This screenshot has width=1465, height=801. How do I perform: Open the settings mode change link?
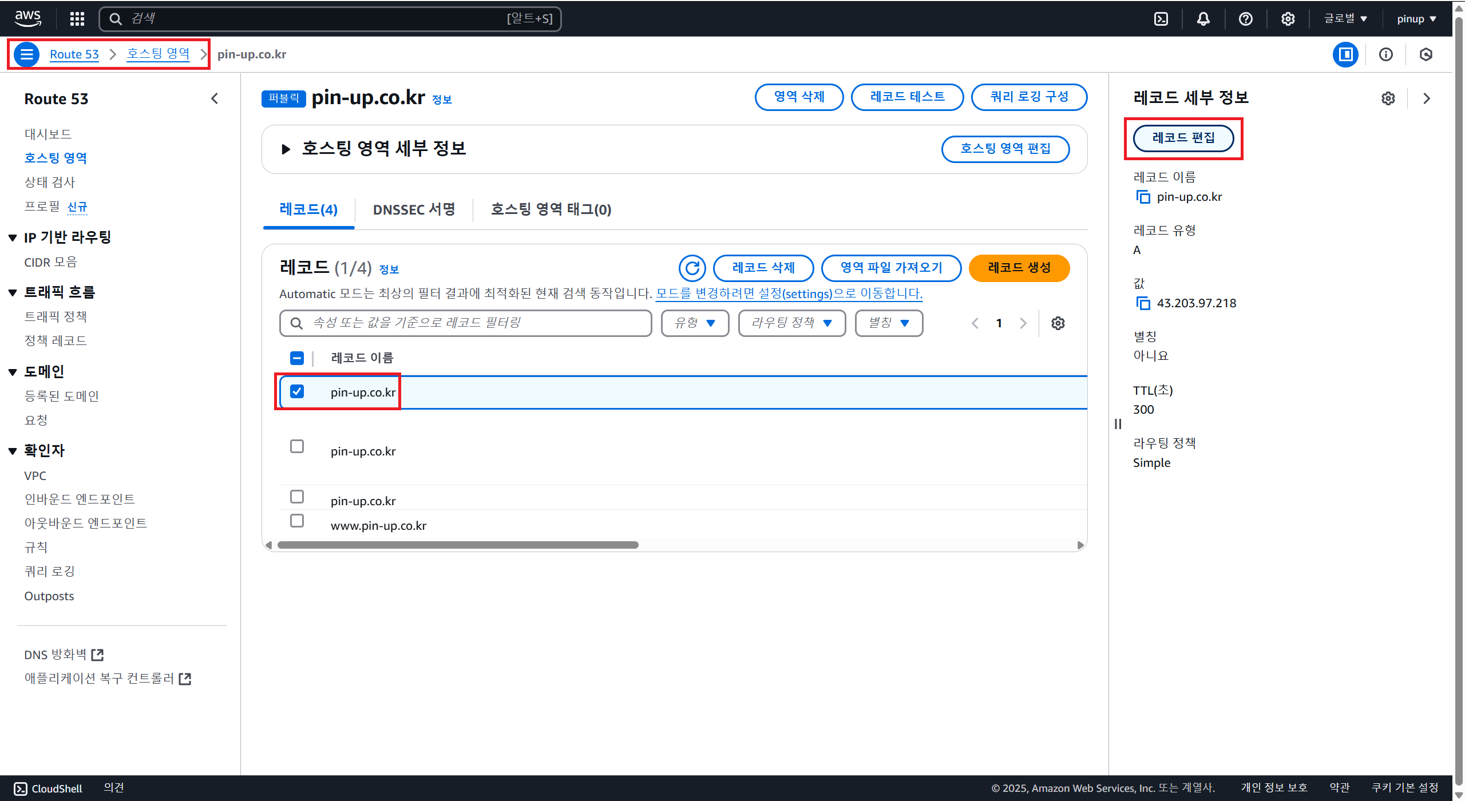click(789, 294)
